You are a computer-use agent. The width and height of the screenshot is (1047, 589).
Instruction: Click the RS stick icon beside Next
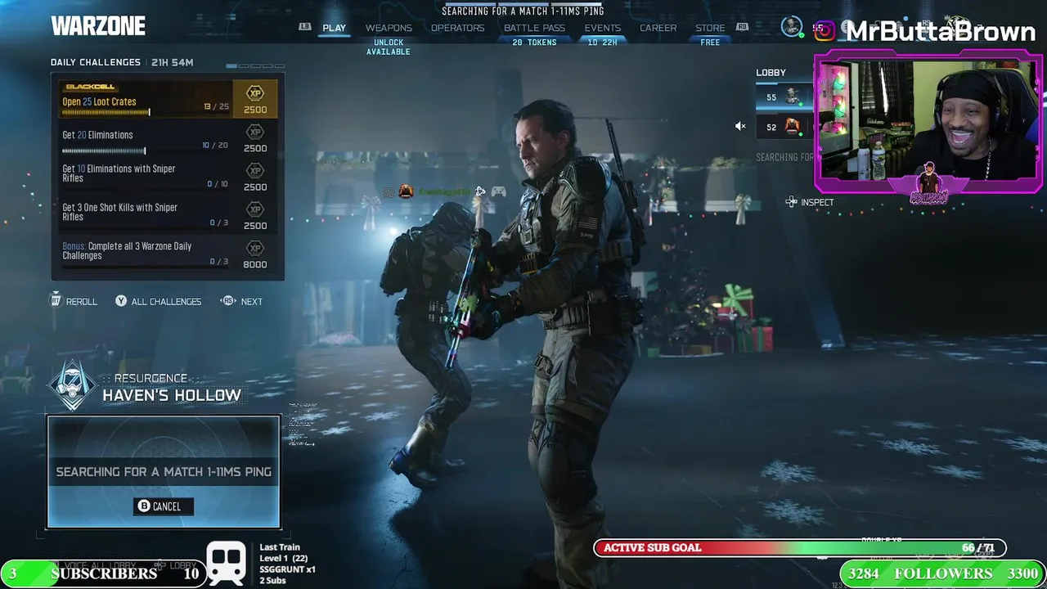point(228,301)
